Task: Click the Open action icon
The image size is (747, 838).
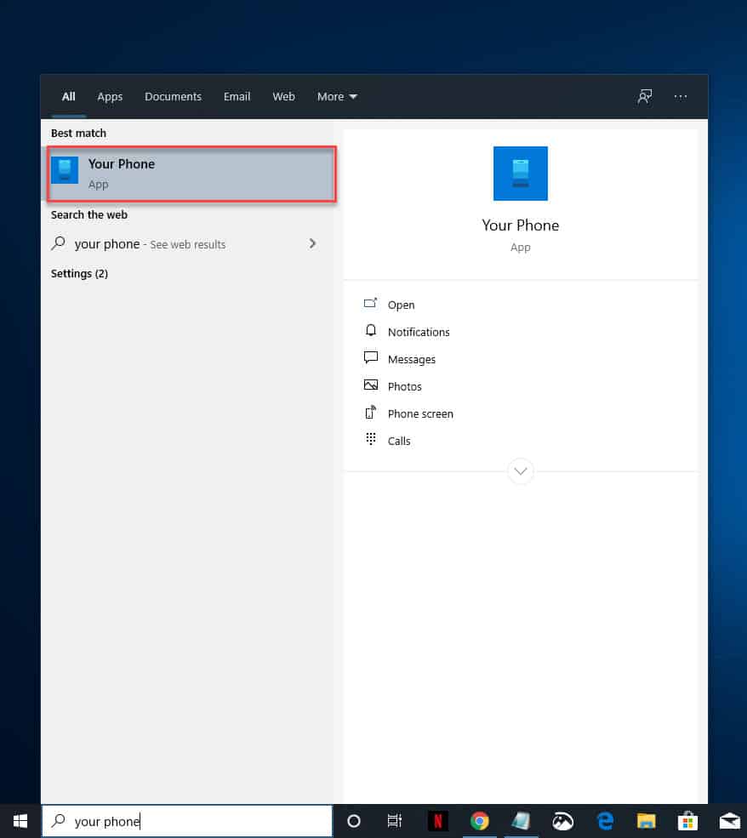Action: 370,303
